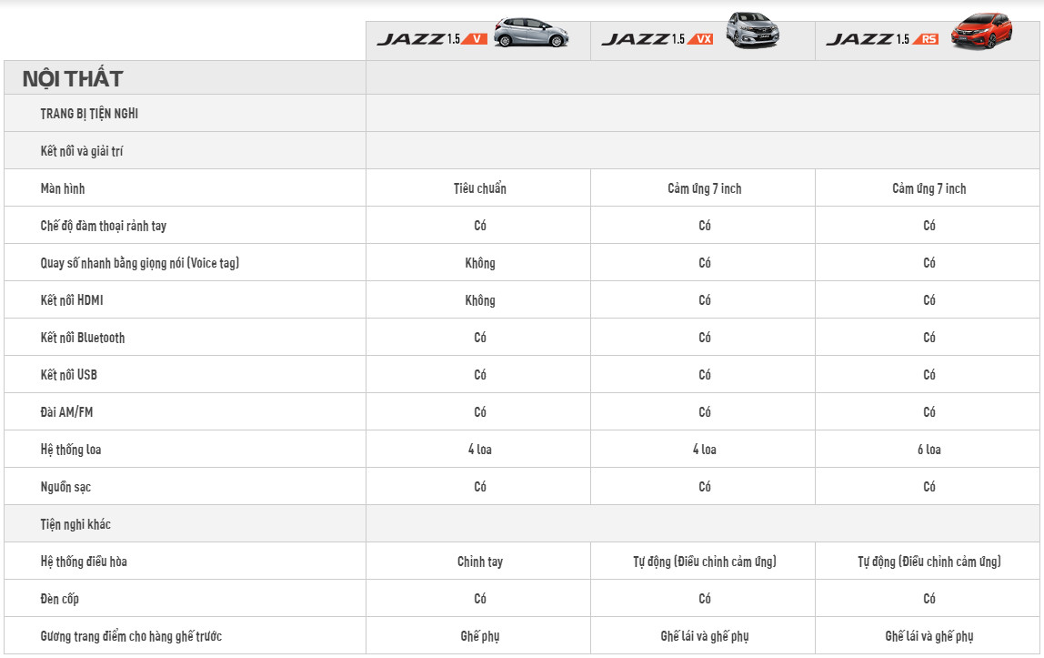Click the 'Chỉnh tay' air conditioning cell

point(479,562)
